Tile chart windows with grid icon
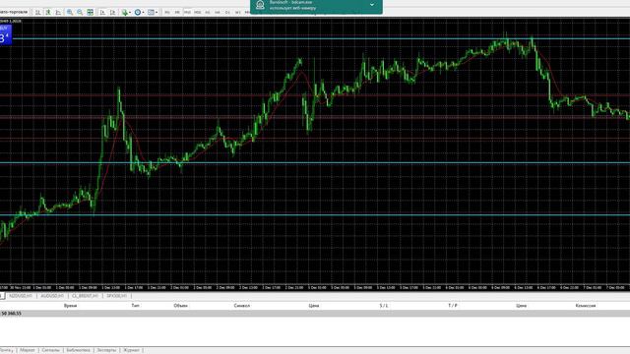Image resolution: width=630 pixels, height=354 pixels. coord(90,13)
